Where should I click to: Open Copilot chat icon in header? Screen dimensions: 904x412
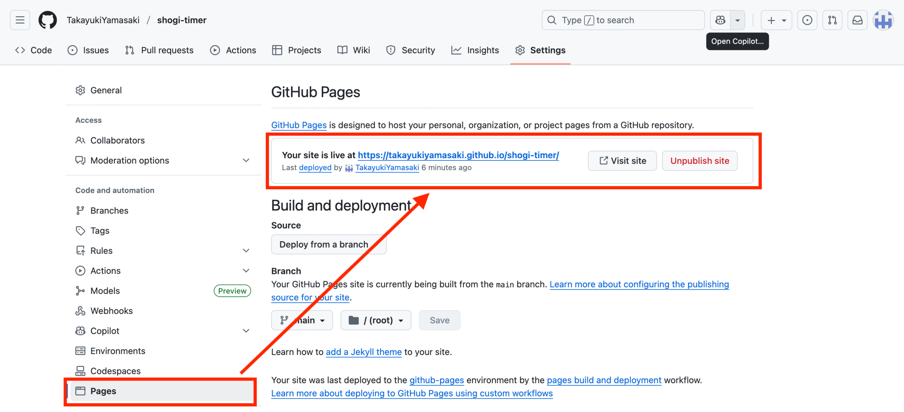pyautogui.click(x=720, y=20)
